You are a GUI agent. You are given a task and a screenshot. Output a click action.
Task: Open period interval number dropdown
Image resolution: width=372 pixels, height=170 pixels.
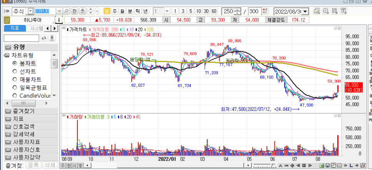click(x=167, y=11)
